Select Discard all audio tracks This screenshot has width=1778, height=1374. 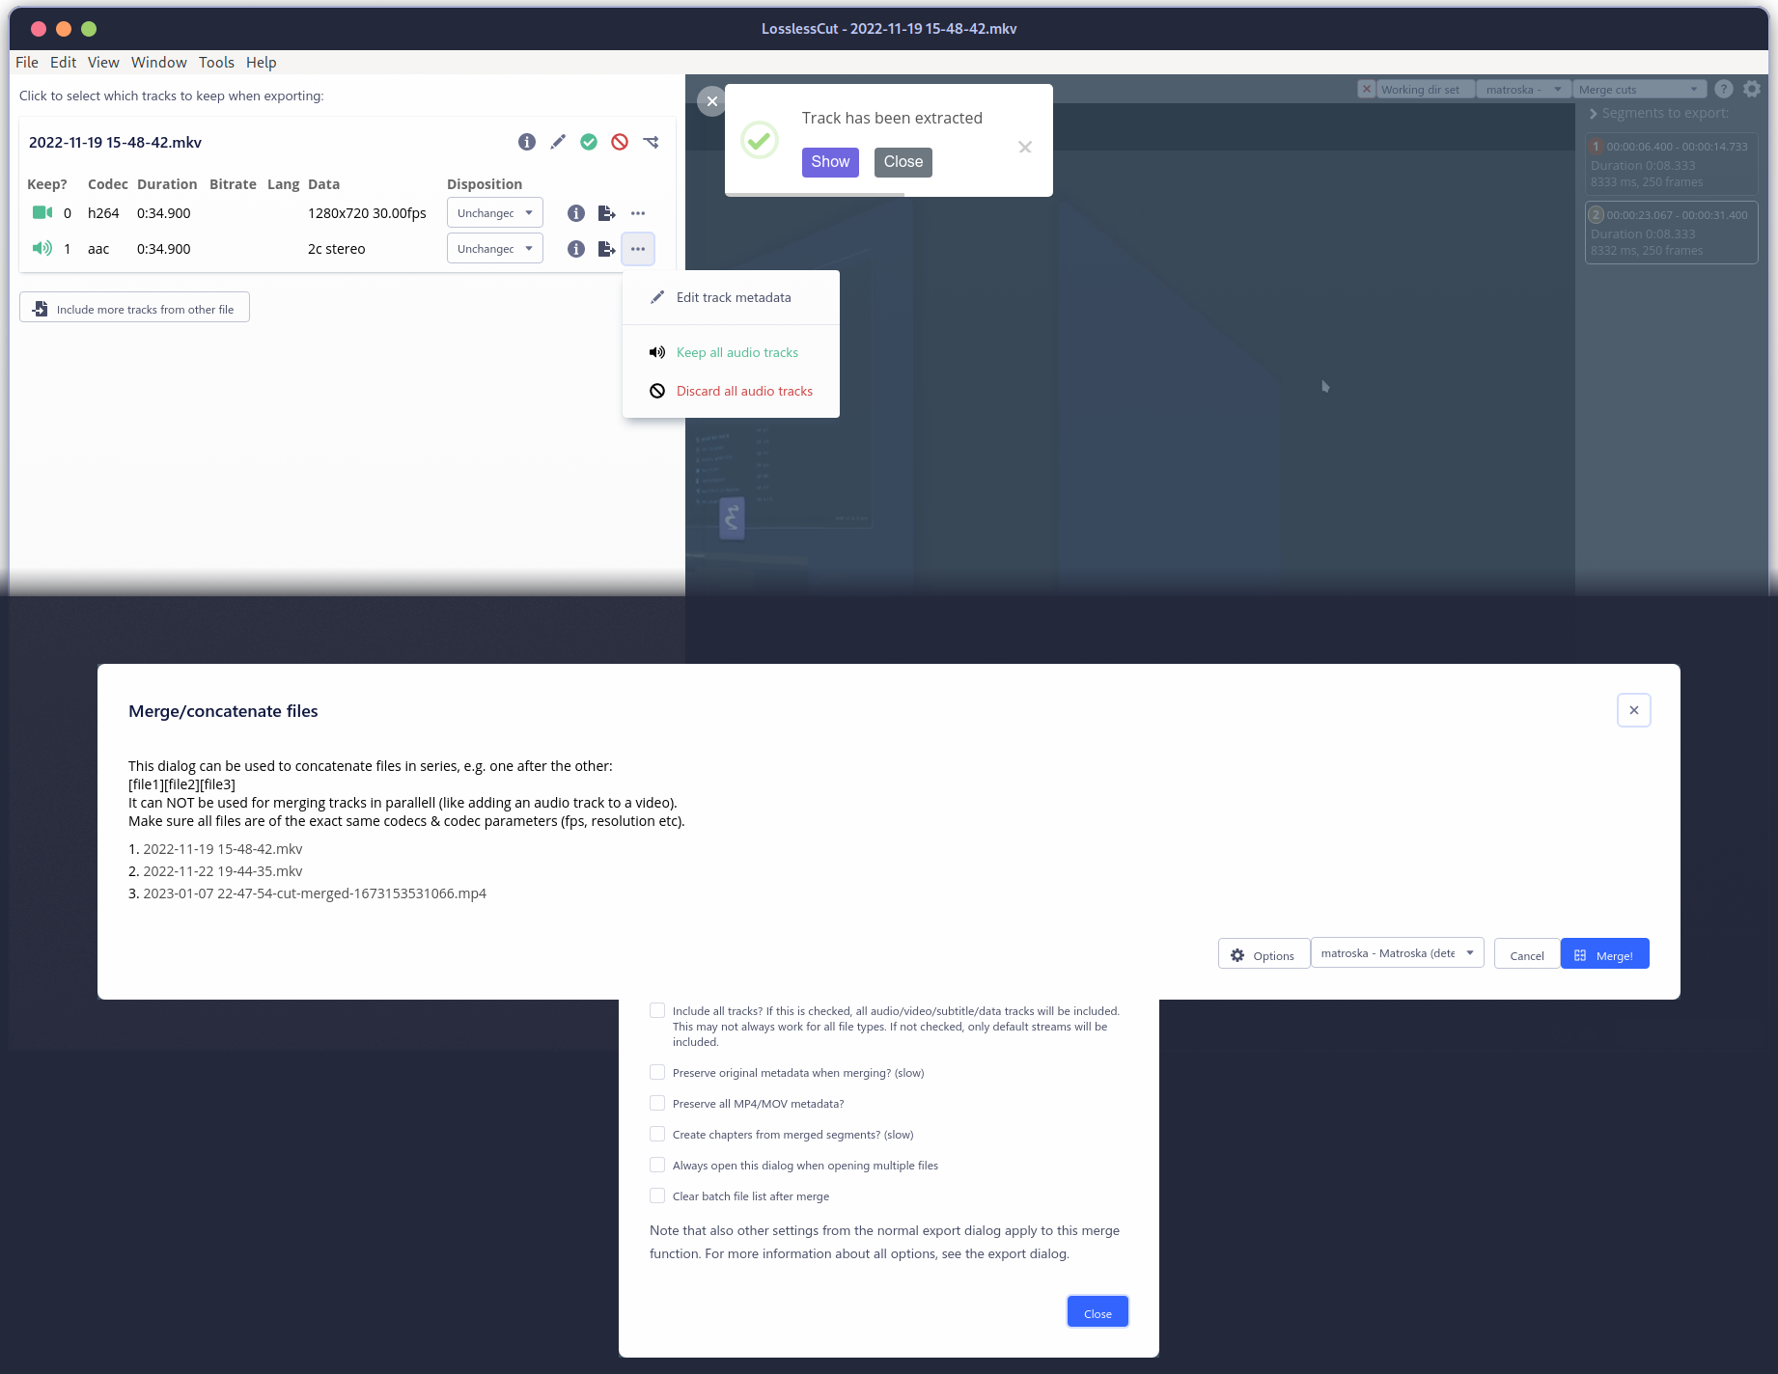(x=731, y=391)
